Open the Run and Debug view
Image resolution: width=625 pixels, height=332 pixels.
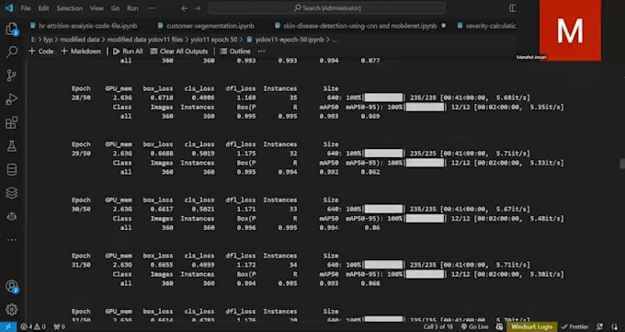[x=12, y=99]
